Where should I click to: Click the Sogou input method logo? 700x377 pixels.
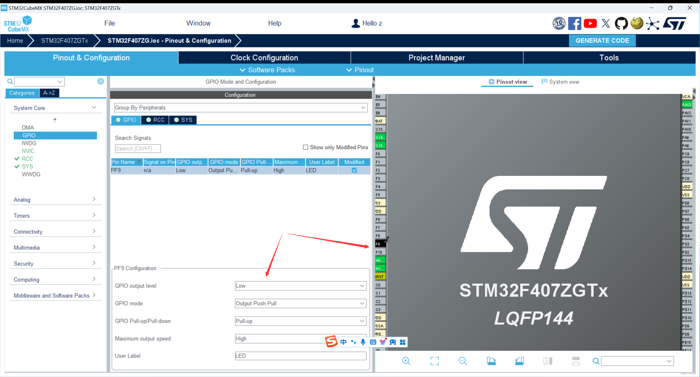tap(331, 342)
